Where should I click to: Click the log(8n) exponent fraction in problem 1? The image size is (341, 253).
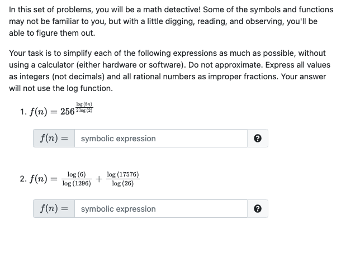tap(84, 107)
